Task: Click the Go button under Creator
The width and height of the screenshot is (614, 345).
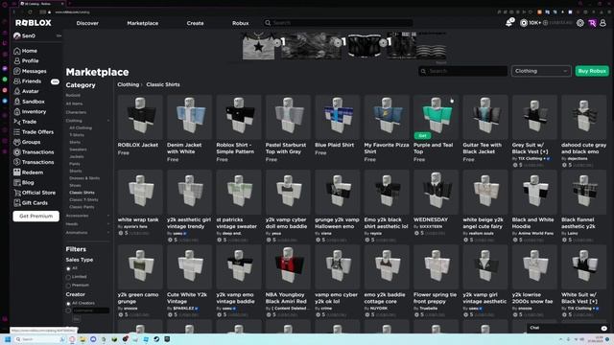Action: (77, 319)
